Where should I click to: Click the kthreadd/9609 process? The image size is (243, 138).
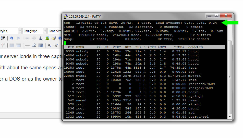[x=202, y=84]
